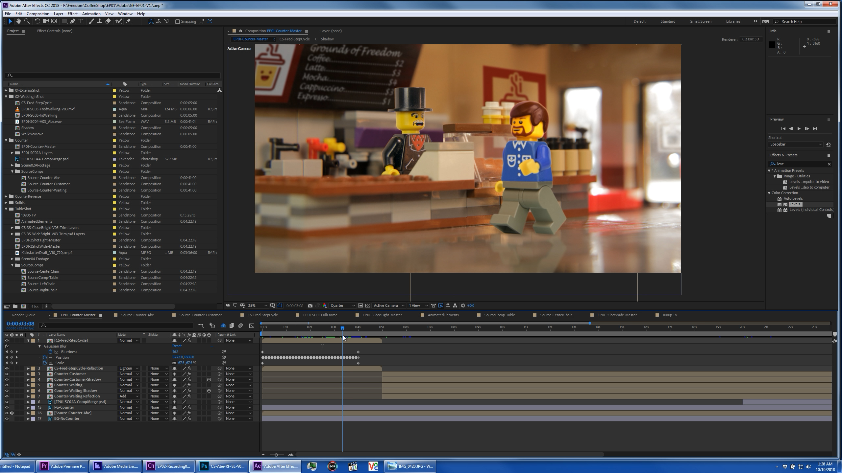Open blend mode dropdown for CS-Fred-StepCycle-Reflection
Viewport: 842px width, 473px height.
coord(129,369)
